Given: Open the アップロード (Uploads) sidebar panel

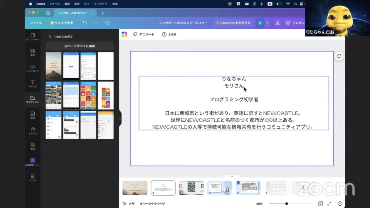Looking at the screenshot, I should 32,68.
